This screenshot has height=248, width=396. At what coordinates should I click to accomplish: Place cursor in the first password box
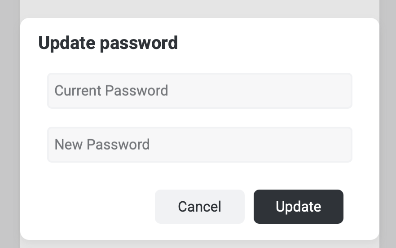tap(199, 91)
